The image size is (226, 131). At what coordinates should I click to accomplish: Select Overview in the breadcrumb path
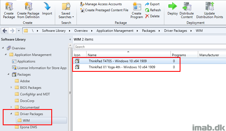click(81, 31)
